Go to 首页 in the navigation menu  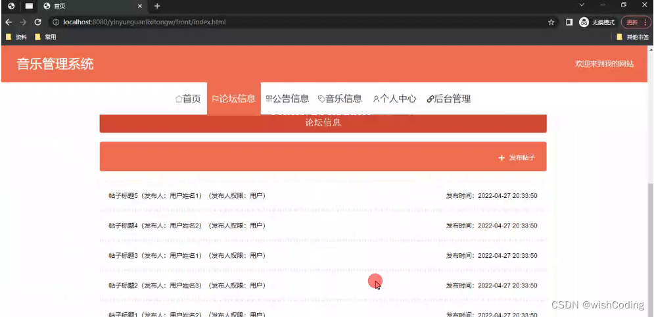click(x=188, y=99)
